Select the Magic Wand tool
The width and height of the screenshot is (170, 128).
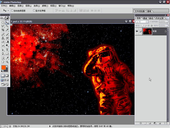7,26
